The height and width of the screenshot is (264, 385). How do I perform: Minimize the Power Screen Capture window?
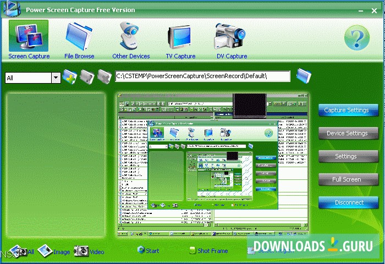pos(360,11)
